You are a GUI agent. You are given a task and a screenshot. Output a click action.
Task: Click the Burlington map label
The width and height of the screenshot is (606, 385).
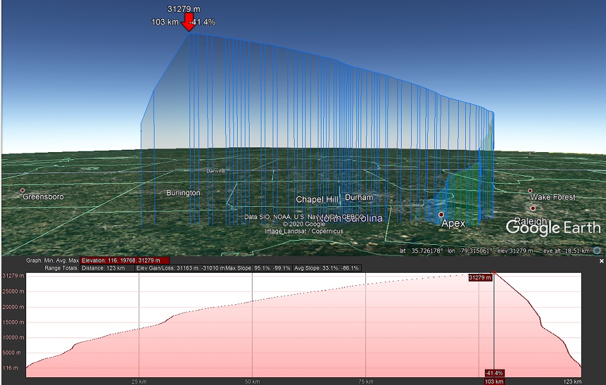click(x=183, y=193)
